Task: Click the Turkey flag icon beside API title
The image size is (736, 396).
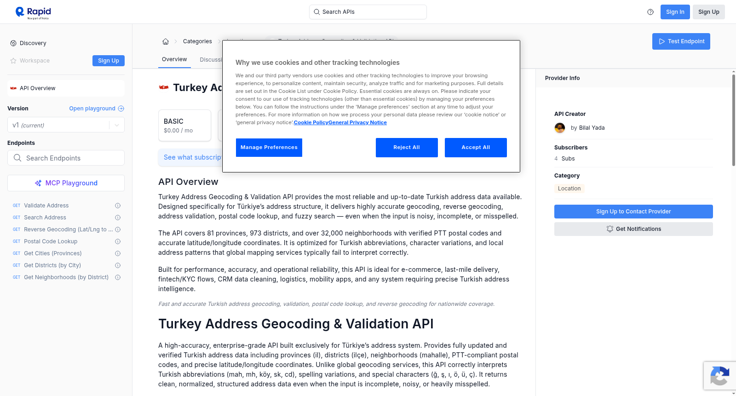Action: tap(164, 87)
